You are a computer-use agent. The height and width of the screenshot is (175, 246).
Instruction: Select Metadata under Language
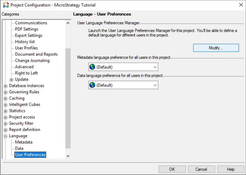point(24,142)
